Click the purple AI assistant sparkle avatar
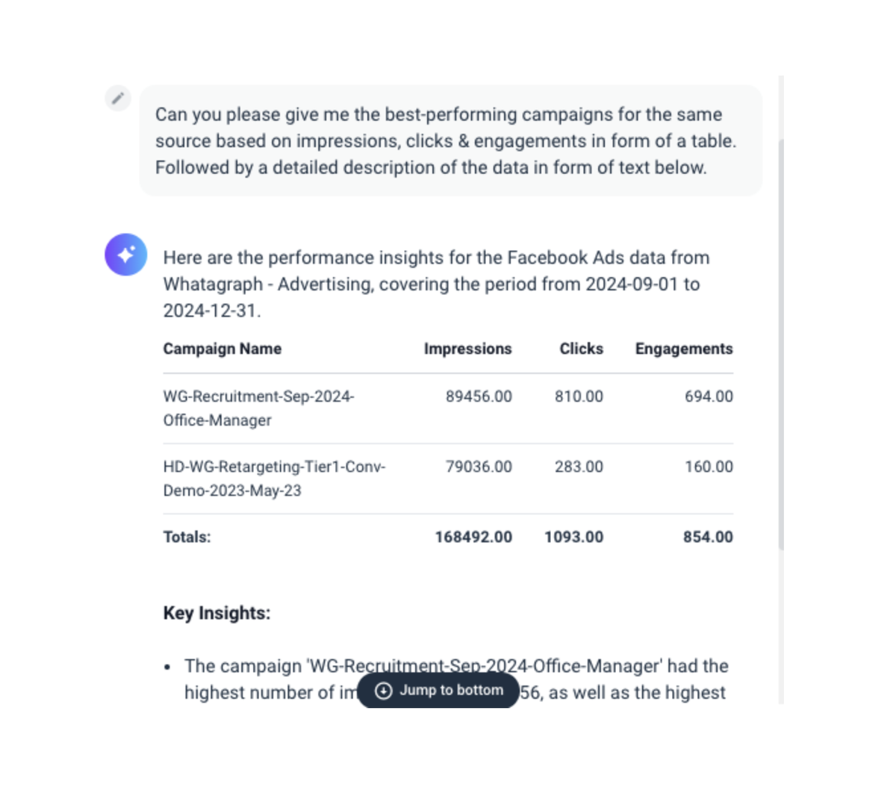 [x=125, y=255]
